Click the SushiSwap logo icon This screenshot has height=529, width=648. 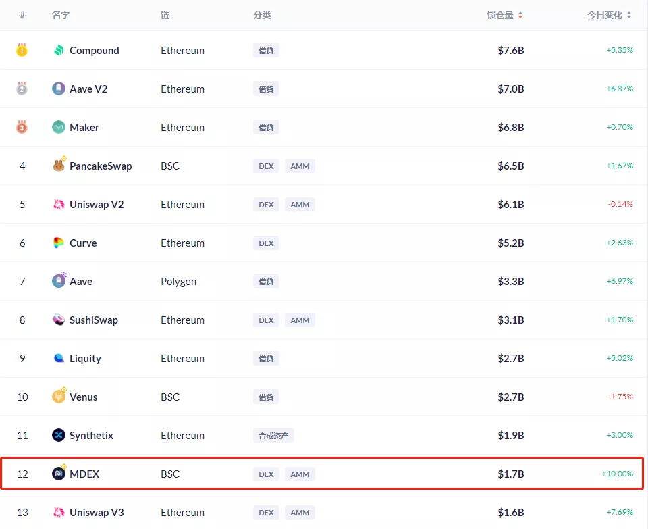59,320
